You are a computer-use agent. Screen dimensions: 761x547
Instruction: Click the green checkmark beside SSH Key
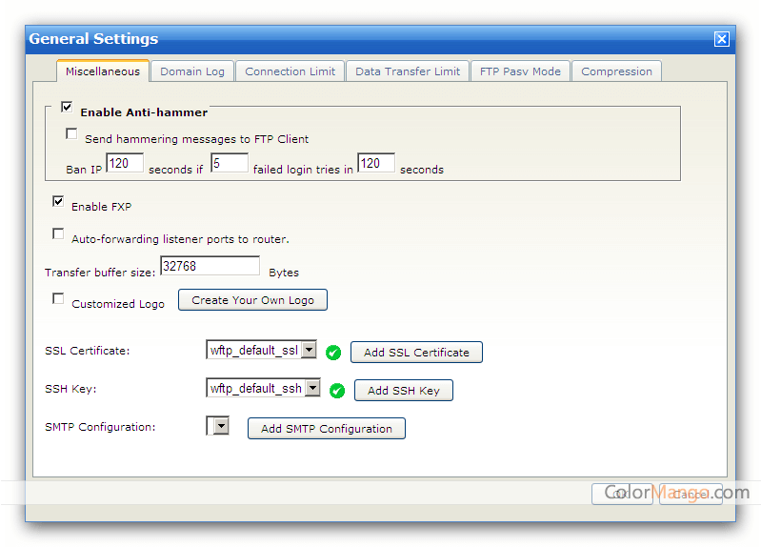click(x=336, y=391)
